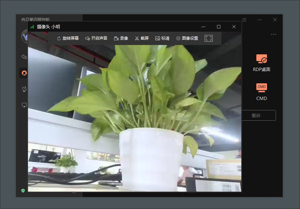The height and width of the screenshot is (209, 300).
Task: Open the satellite dish sidebar icon
Action: [x=24, y=89]
